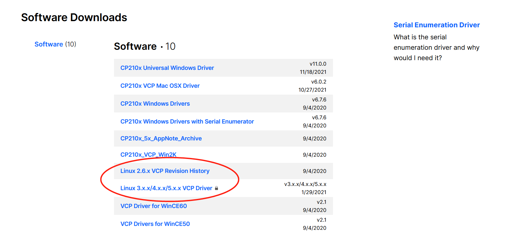Click the date 1/29/2021
This screenshot has height=249, width=517.
pos(314,192)
